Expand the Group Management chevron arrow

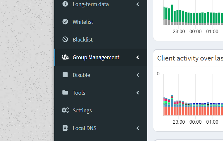138,57
